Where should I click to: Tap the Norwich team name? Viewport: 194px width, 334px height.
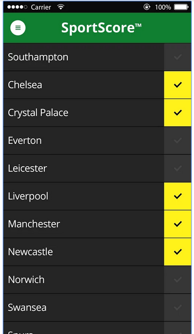26,279
